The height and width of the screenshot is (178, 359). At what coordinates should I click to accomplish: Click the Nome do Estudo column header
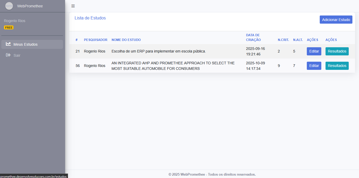tap(126, 40)
